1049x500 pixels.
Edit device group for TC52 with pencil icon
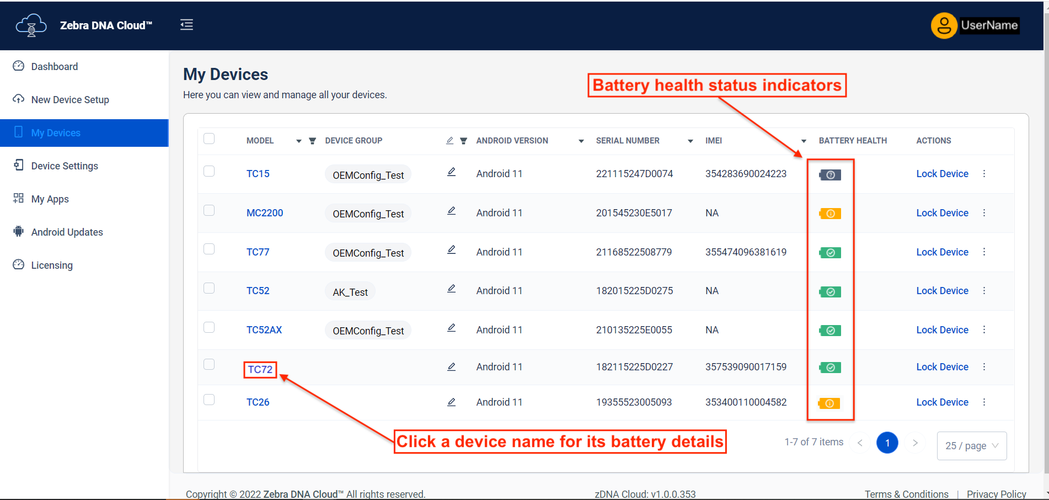point(451,289)
